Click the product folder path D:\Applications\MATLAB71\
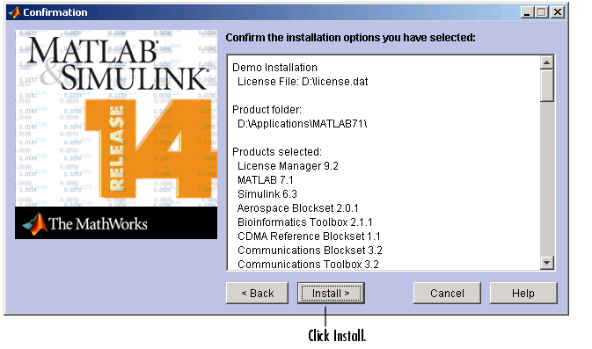Viewport: 592px width, 349px height. click(x=302, y=124)
